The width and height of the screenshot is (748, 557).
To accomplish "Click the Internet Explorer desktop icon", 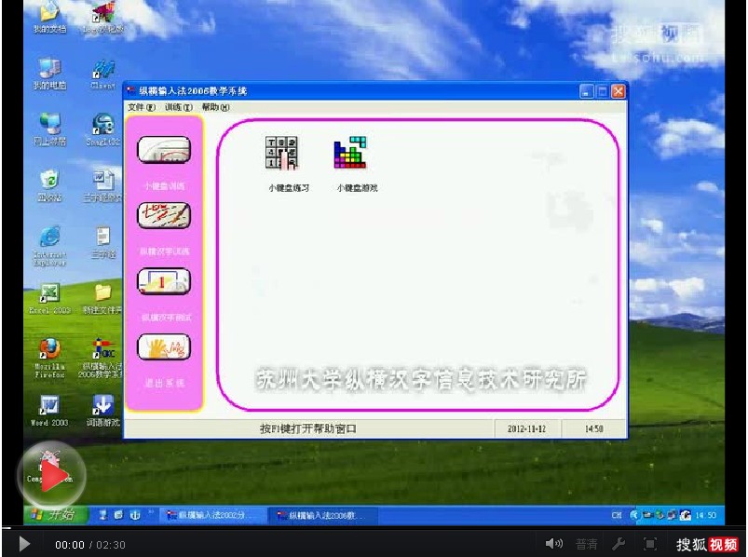I will pyautogui.click(x=49, y=245).
